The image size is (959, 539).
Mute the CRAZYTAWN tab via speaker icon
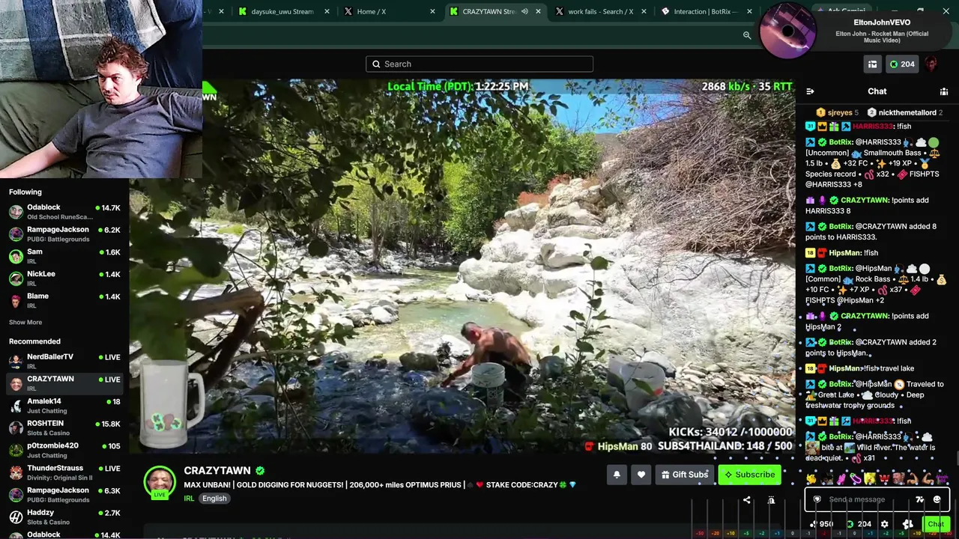click(524, 11)
